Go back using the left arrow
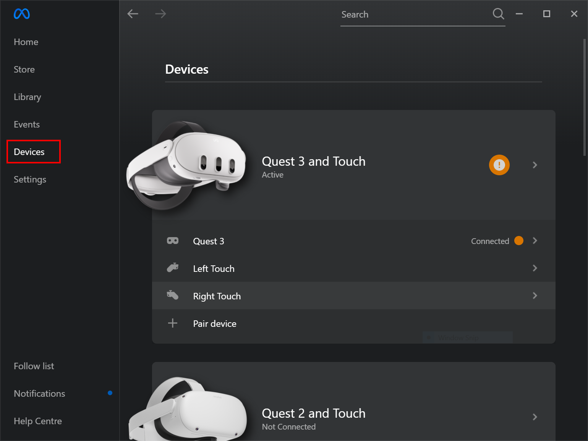The height and width of the screenshot is (441, 588). point(133,14)
